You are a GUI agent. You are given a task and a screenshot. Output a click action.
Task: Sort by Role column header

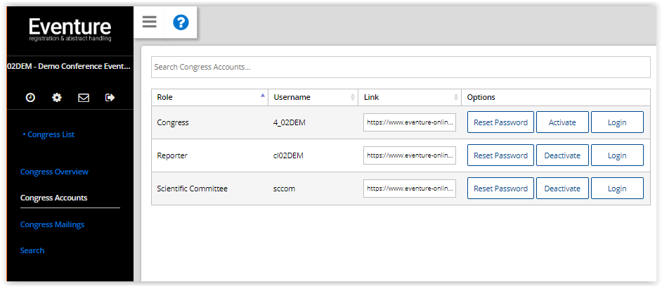pyautogui.click(x=210, y=97)
